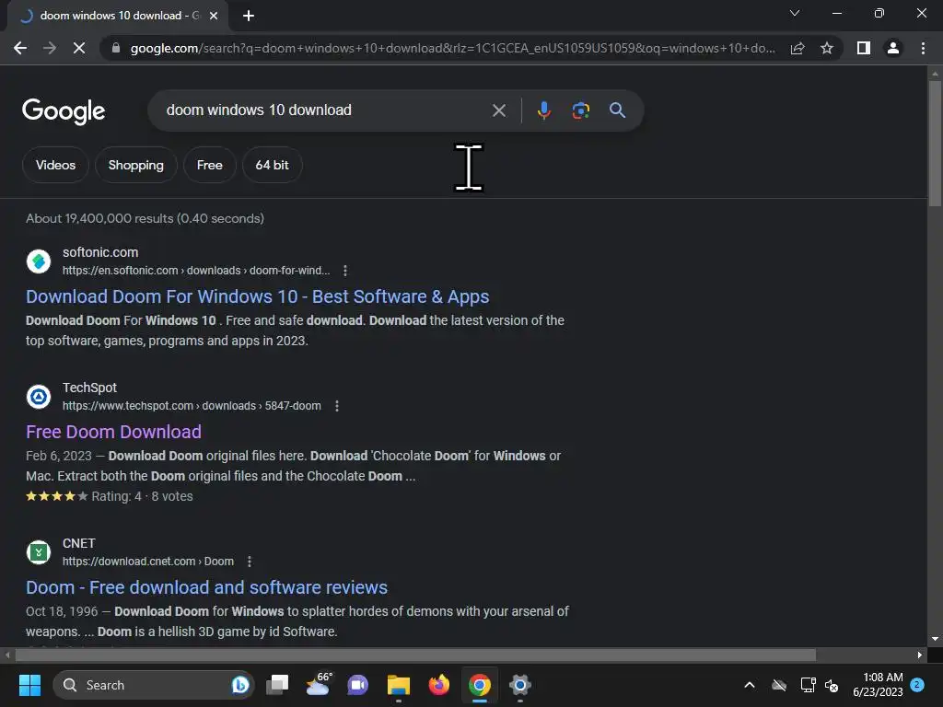
Task: Open the notification badge with 2
Action: click(x=917, y=684)
